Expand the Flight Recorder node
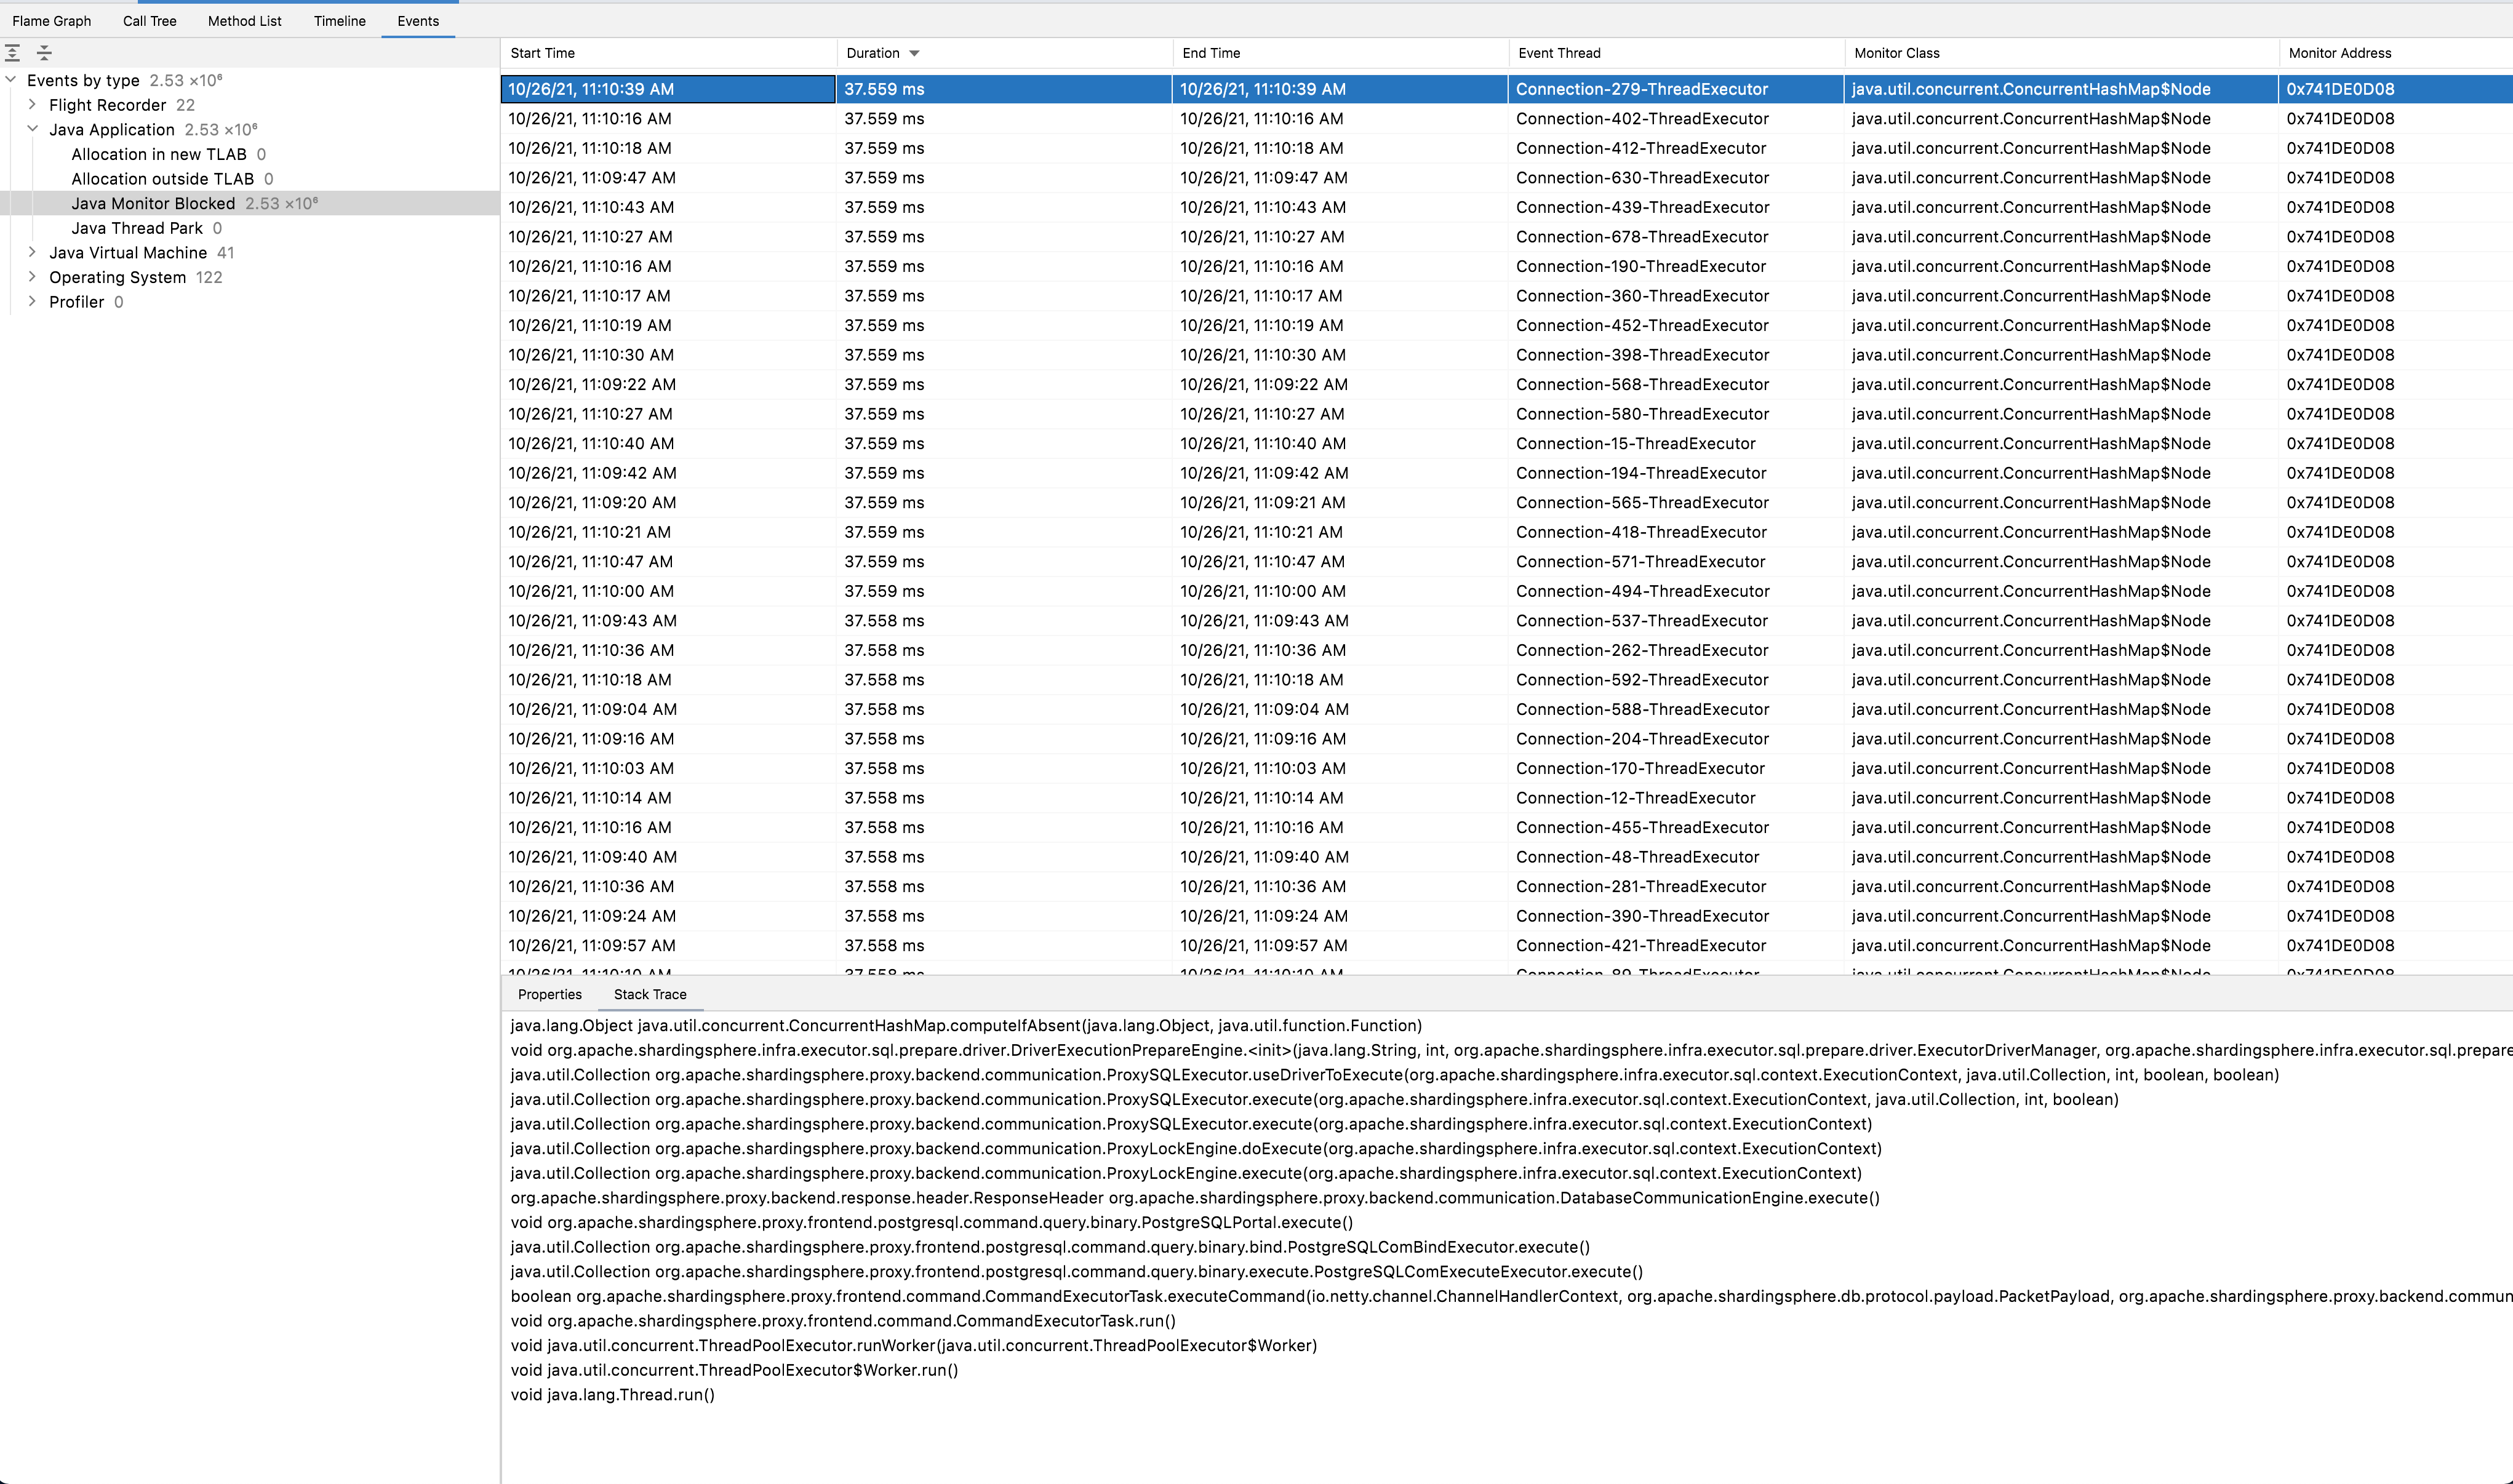Screen dimensions: 2513x1484 coord(32,104)
